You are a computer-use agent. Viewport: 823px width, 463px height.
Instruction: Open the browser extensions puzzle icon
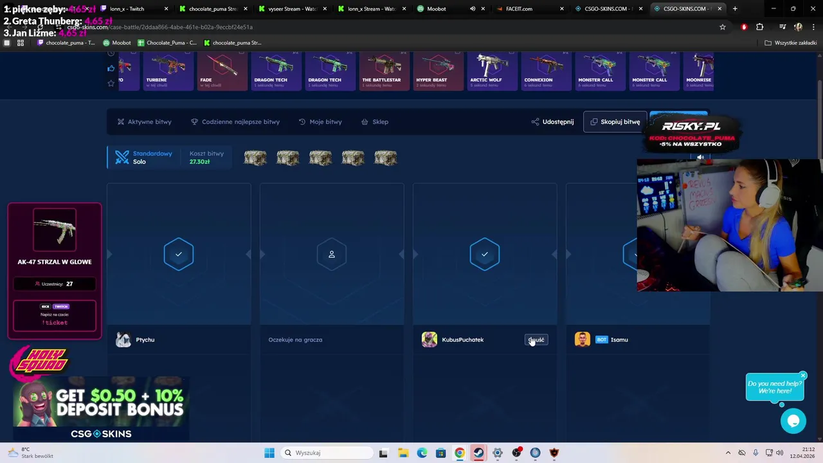tap(760, 27)
